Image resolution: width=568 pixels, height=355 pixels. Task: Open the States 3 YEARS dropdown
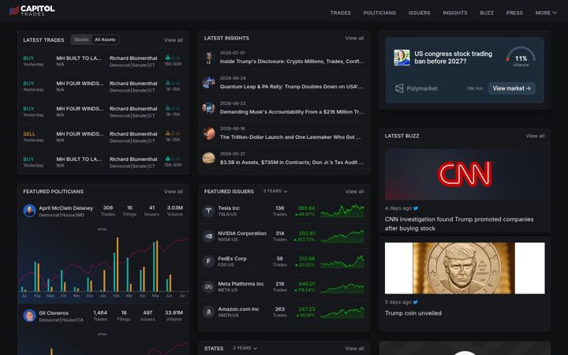245,348
